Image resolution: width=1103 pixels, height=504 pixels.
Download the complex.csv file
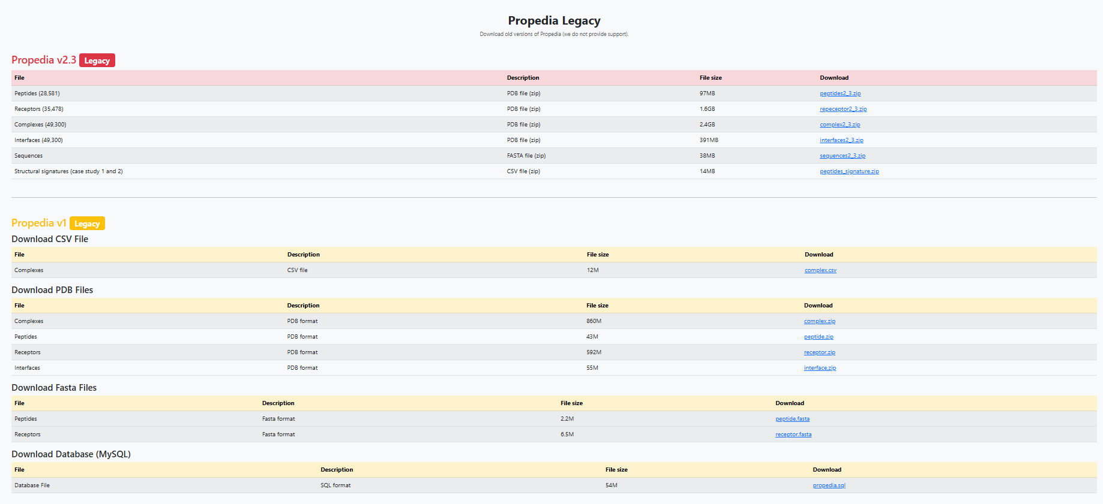(820, 270)
